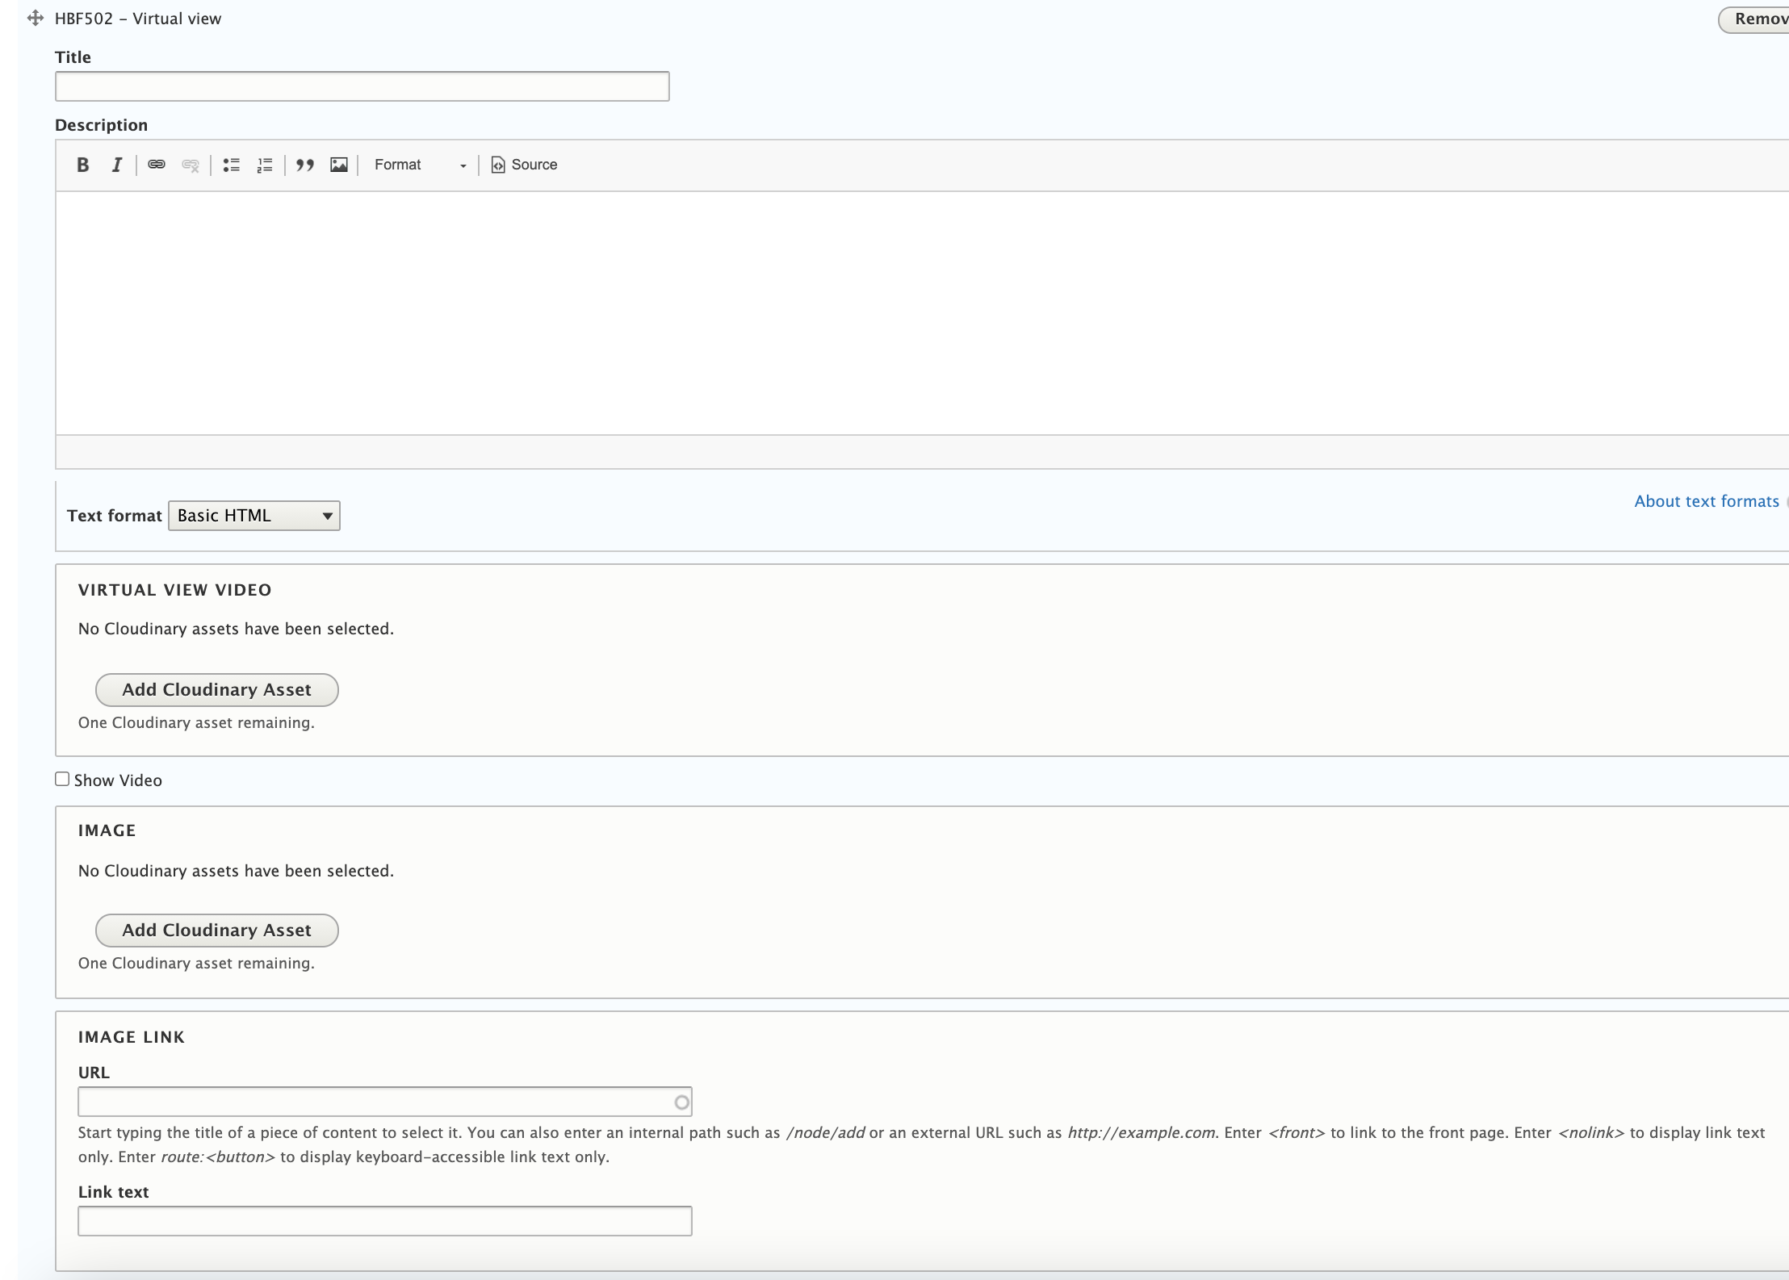The width and height of the screenshot is (1789, 1280).
Task: Focus the Image Link URL field
Action: tap(385, 1102)
